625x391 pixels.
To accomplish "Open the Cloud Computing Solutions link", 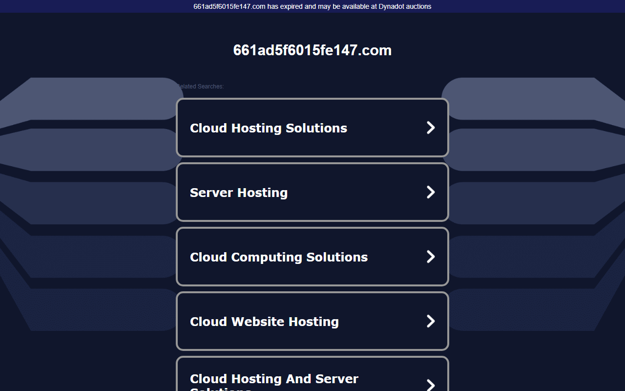I will [312, 257].
